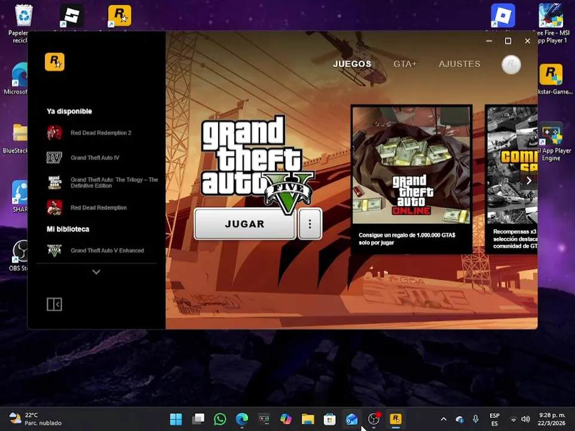The image size is (575, 431).
Task: Click the Red Dead Redemption 2 game icon
Action: click(54, 132)
